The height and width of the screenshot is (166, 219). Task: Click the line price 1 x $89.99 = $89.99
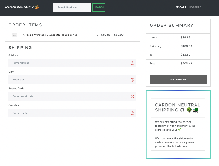click(110, 35)
